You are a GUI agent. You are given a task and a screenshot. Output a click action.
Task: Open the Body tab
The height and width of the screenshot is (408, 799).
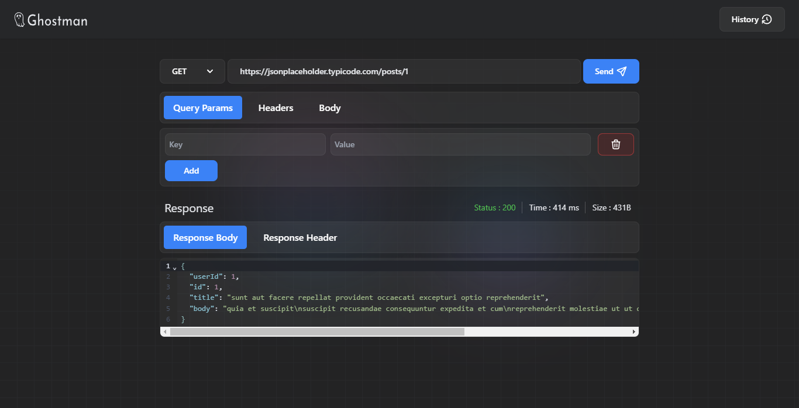coord(330,108)
